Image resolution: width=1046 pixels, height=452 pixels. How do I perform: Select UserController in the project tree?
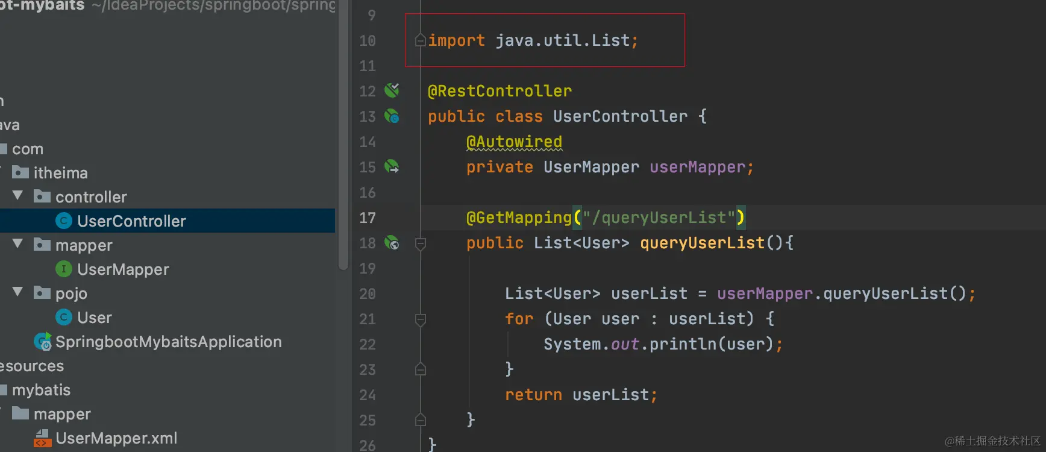point(168,221)
